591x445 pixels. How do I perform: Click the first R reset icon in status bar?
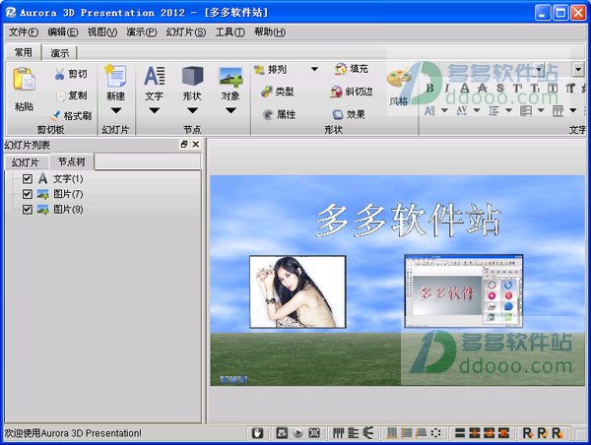pyautogui.click(x=527, y=433)
